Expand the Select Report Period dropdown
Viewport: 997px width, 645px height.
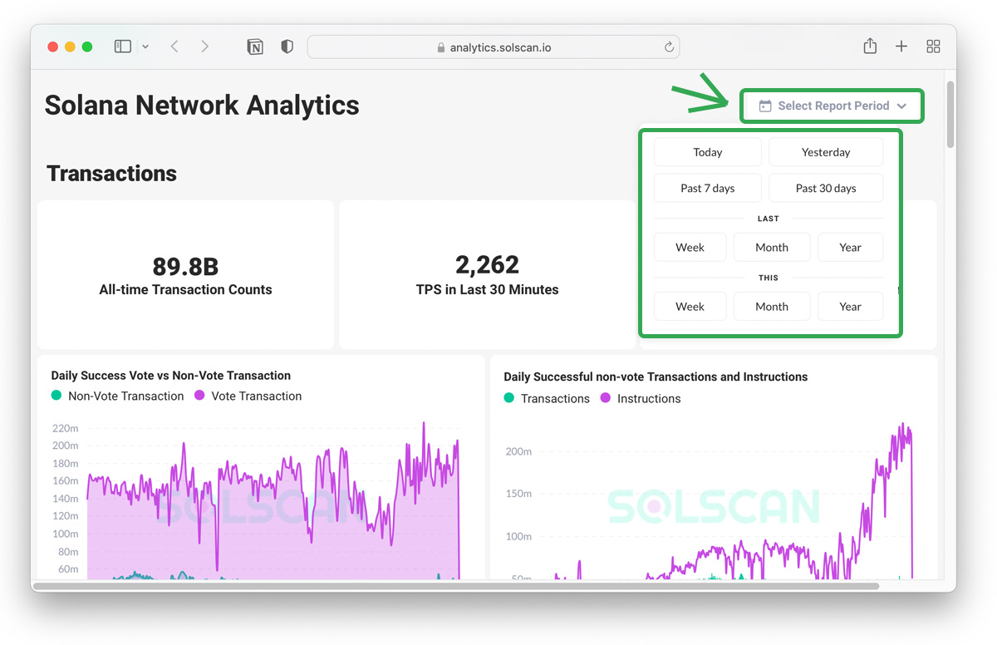(832, 106)
